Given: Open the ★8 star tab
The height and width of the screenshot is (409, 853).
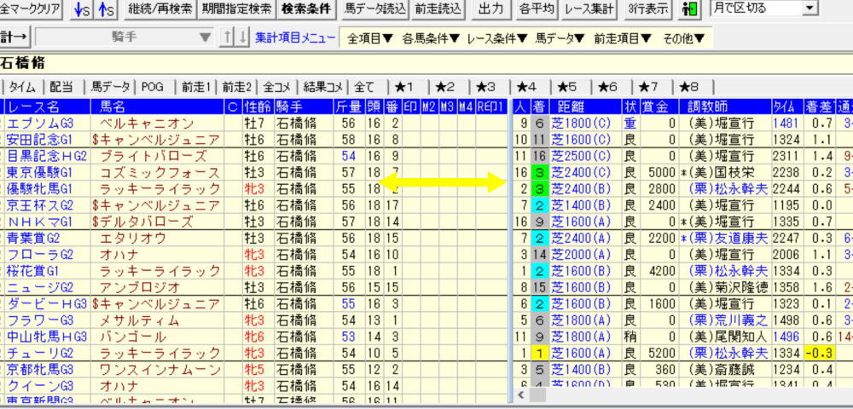Looking at the screenshot, I should tap(689, 86).
